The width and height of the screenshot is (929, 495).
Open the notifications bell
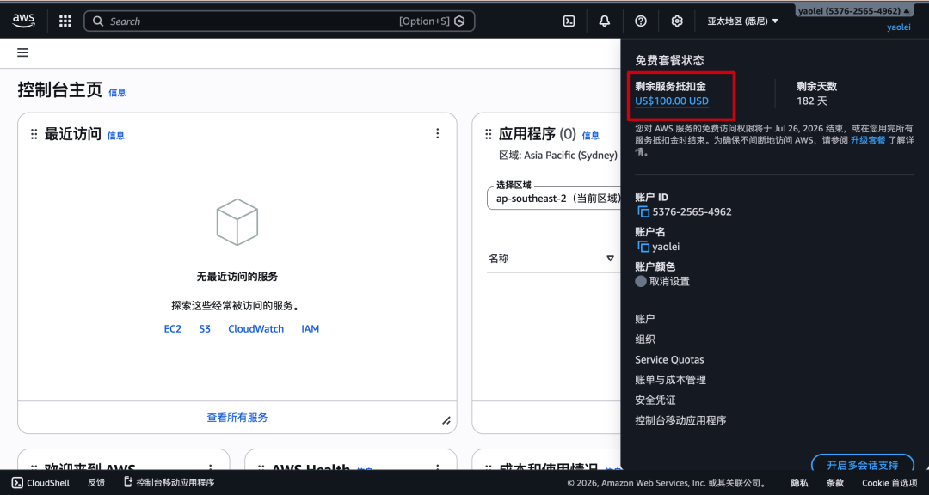604,21
